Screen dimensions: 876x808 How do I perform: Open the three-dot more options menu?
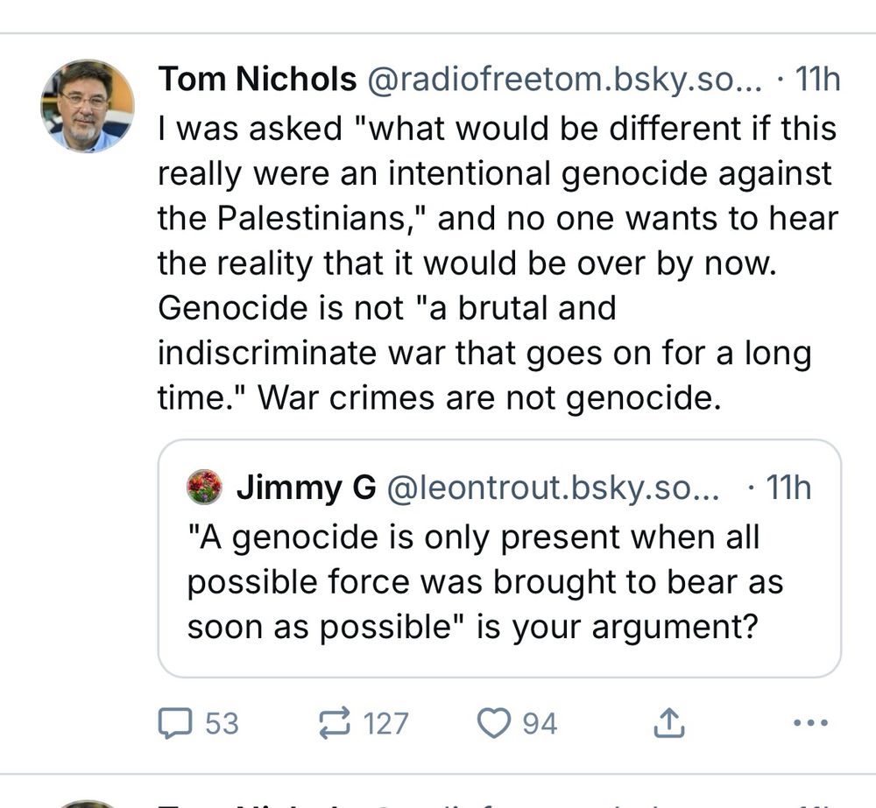810,724
